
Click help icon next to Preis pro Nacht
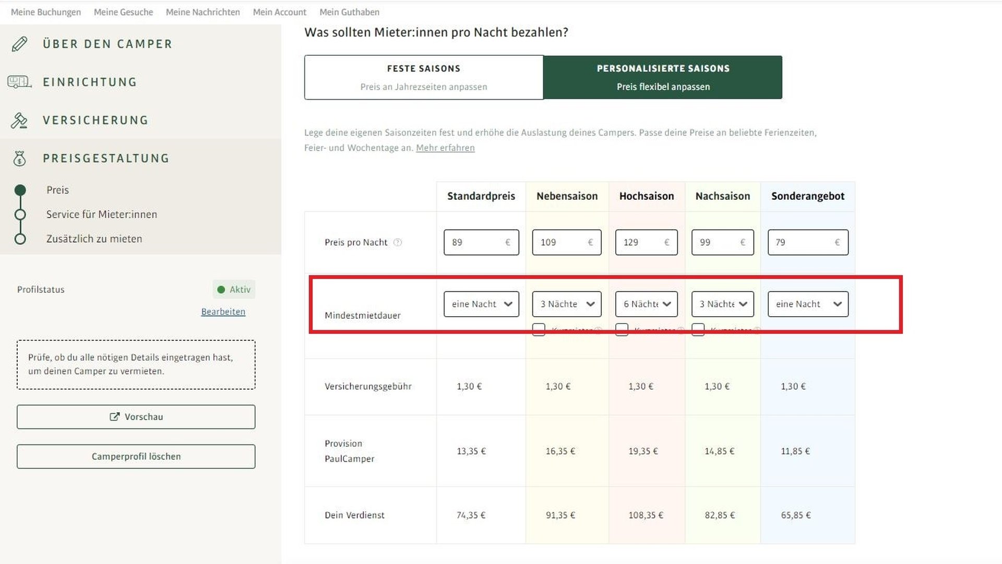pyautogui.click(x=398, y=243)
